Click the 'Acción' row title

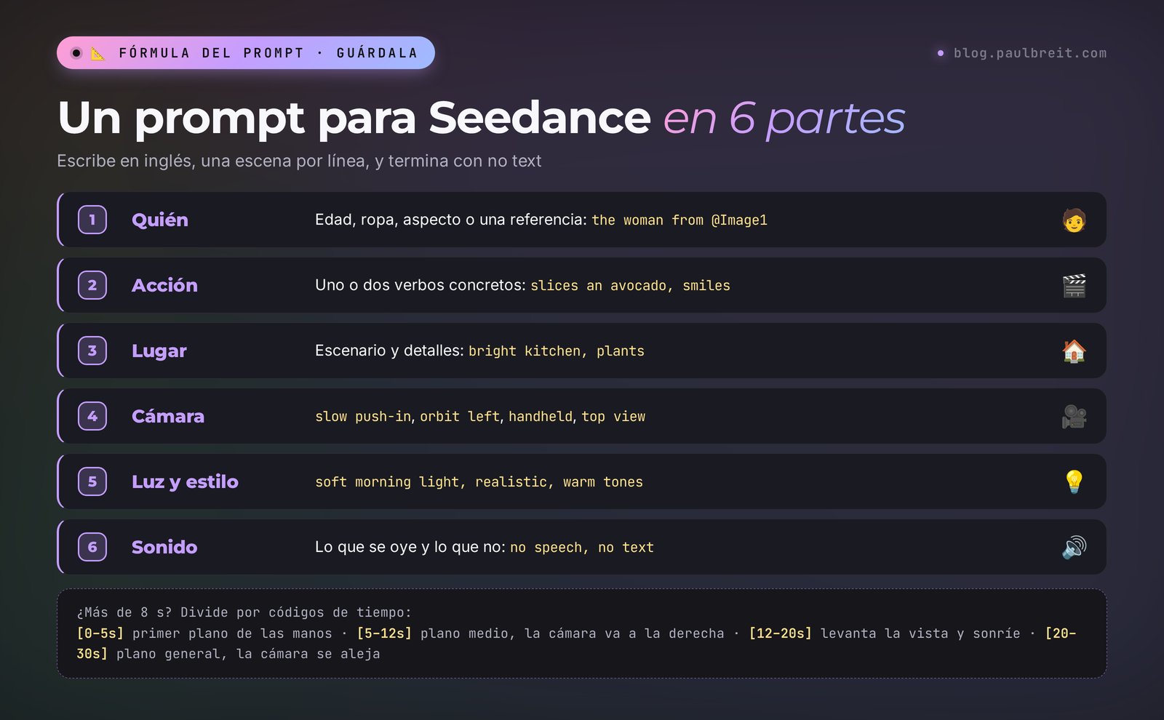point(164,285)
